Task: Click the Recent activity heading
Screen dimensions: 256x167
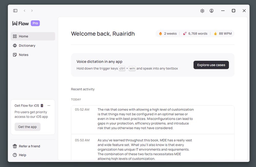Action: point(83,89)
